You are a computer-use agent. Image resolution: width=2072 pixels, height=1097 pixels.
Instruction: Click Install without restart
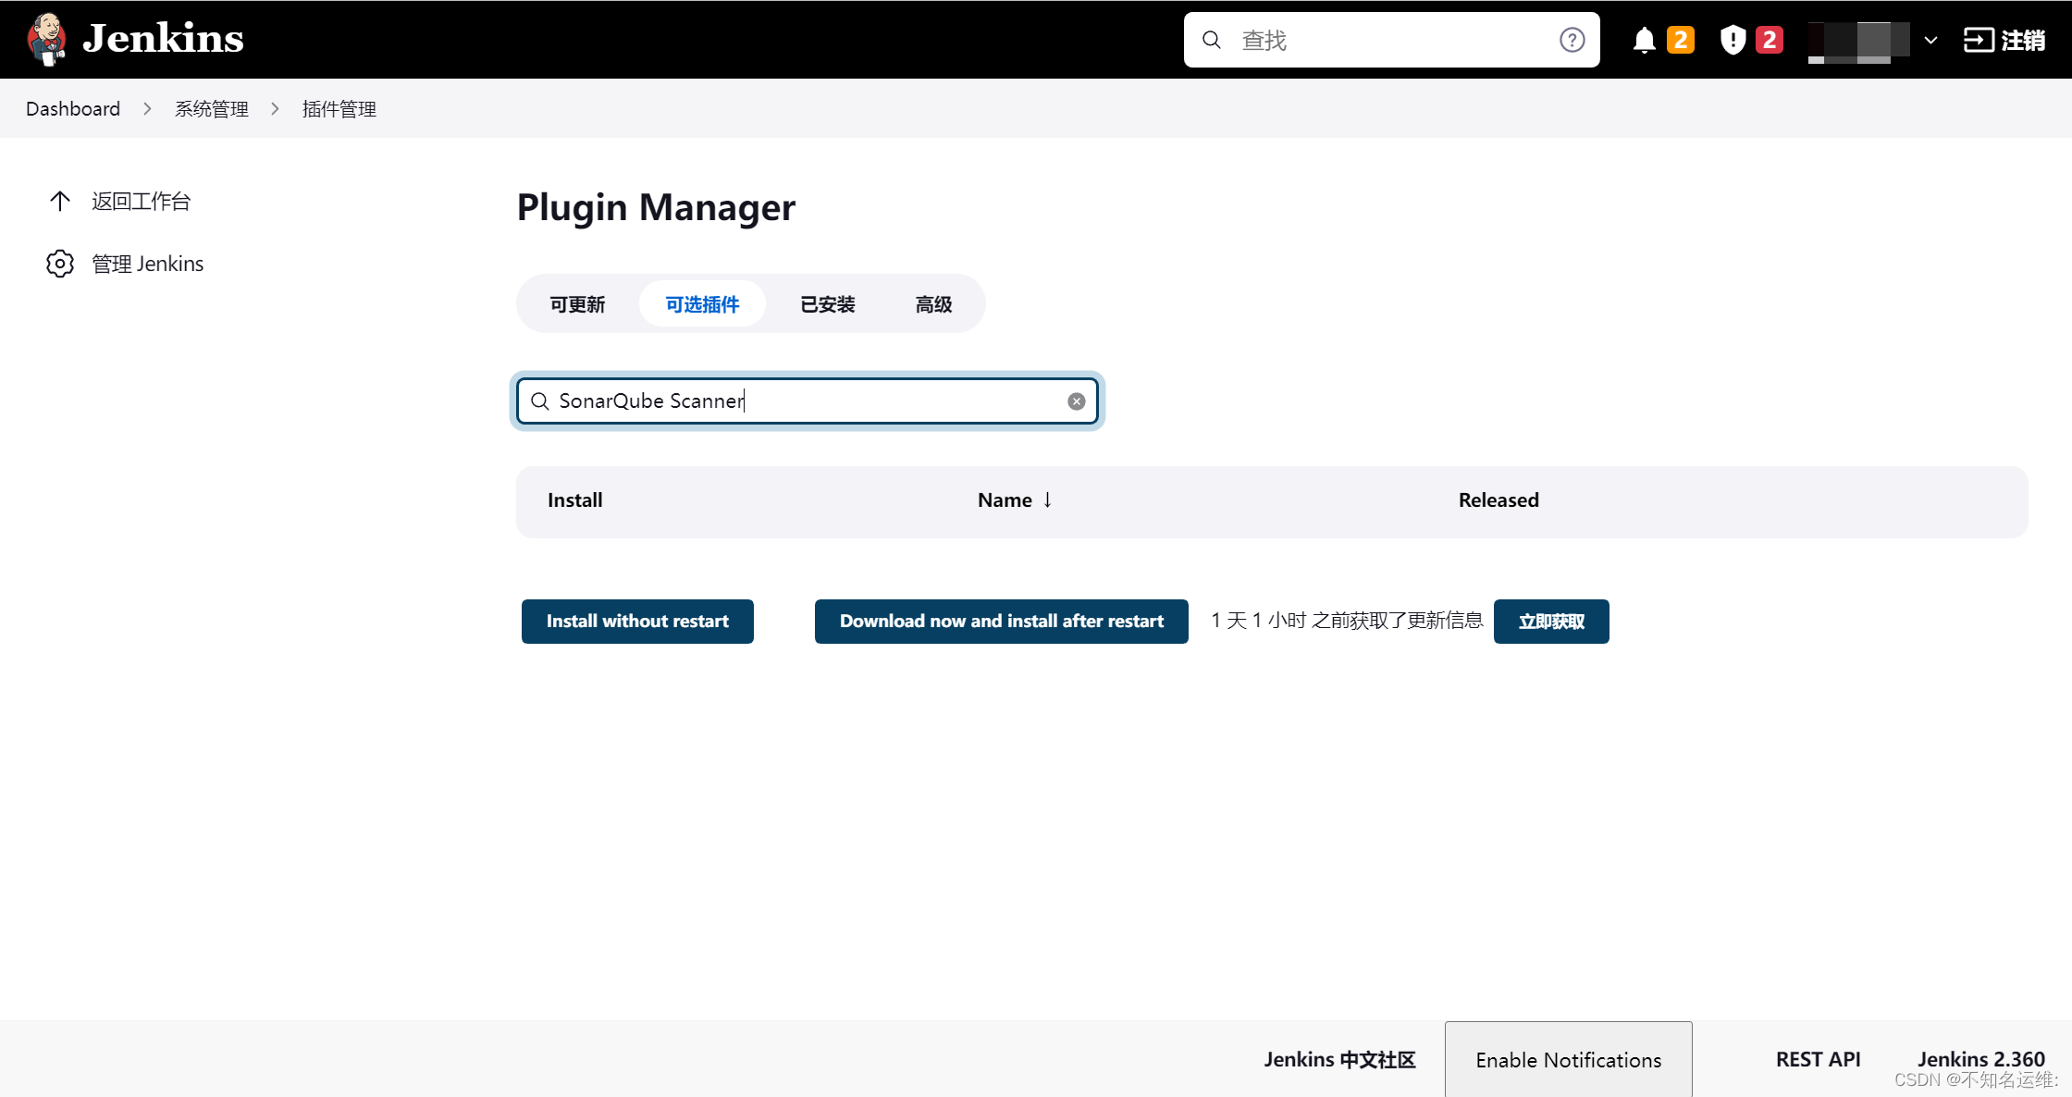click(x=637, y=621)
